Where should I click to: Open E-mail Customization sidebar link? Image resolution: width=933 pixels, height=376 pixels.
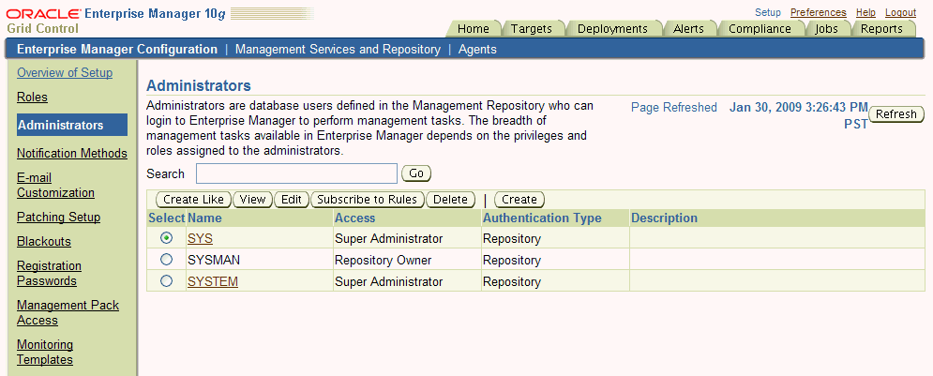[x=55, y=185]
